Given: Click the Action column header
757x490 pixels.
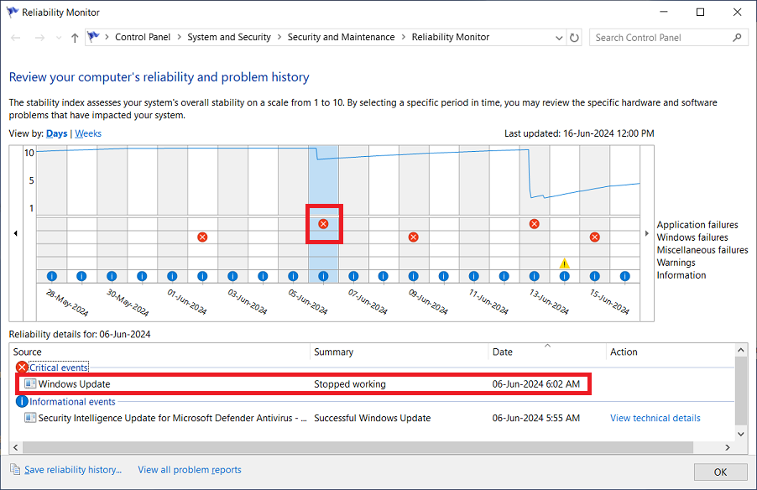Looking at the screenshot, I should (670, 352).
